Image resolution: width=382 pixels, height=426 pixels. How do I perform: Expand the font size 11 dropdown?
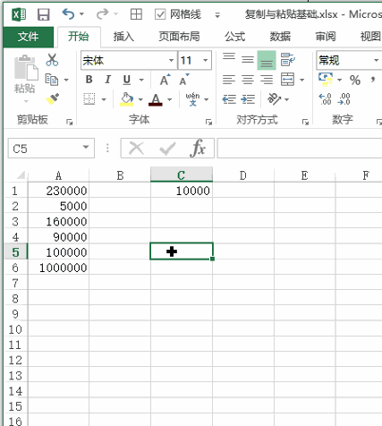[205, 60]
